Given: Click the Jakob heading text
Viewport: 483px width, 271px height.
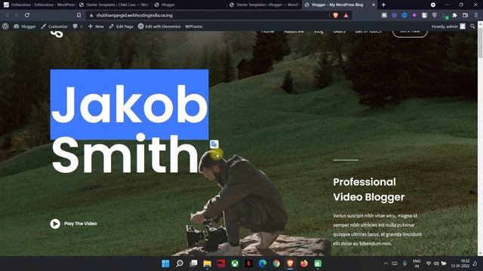Looking at the screenshot, I should tap(129, 105).
